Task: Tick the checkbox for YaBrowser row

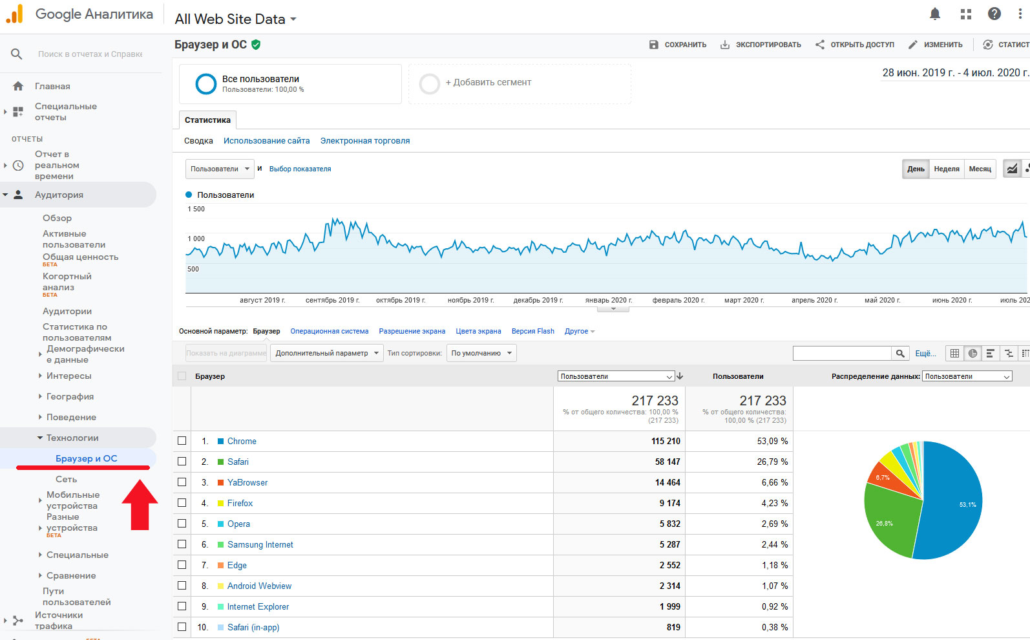Action: click(x=182, y=482)
